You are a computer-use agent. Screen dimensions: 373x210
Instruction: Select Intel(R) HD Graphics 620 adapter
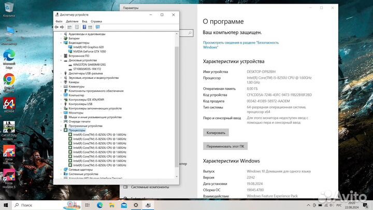(x=89, y=47)
